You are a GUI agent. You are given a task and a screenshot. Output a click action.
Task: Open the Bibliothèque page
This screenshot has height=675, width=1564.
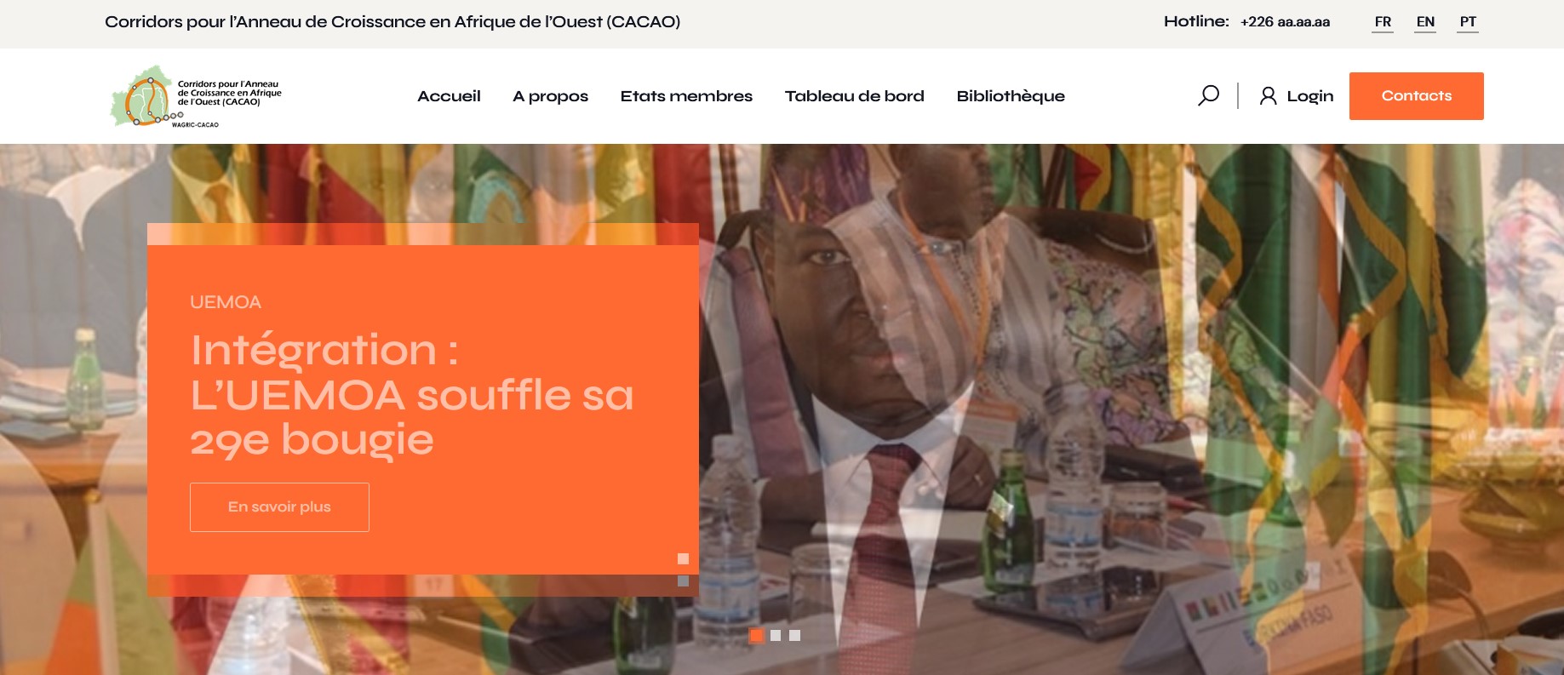1011,96
